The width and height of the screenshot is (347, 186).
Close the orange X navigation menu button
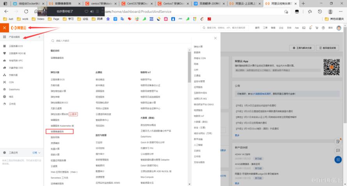[x=4, y=28]
